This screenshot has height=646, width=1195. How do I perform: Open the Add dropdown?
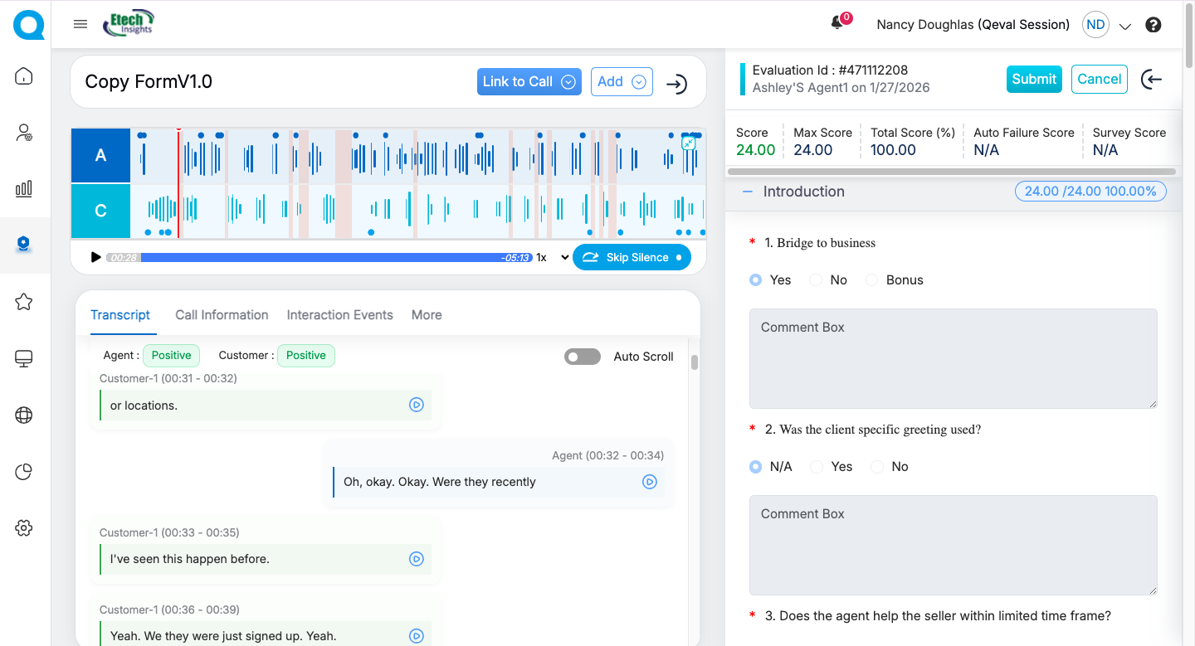(x=621, y=81)
